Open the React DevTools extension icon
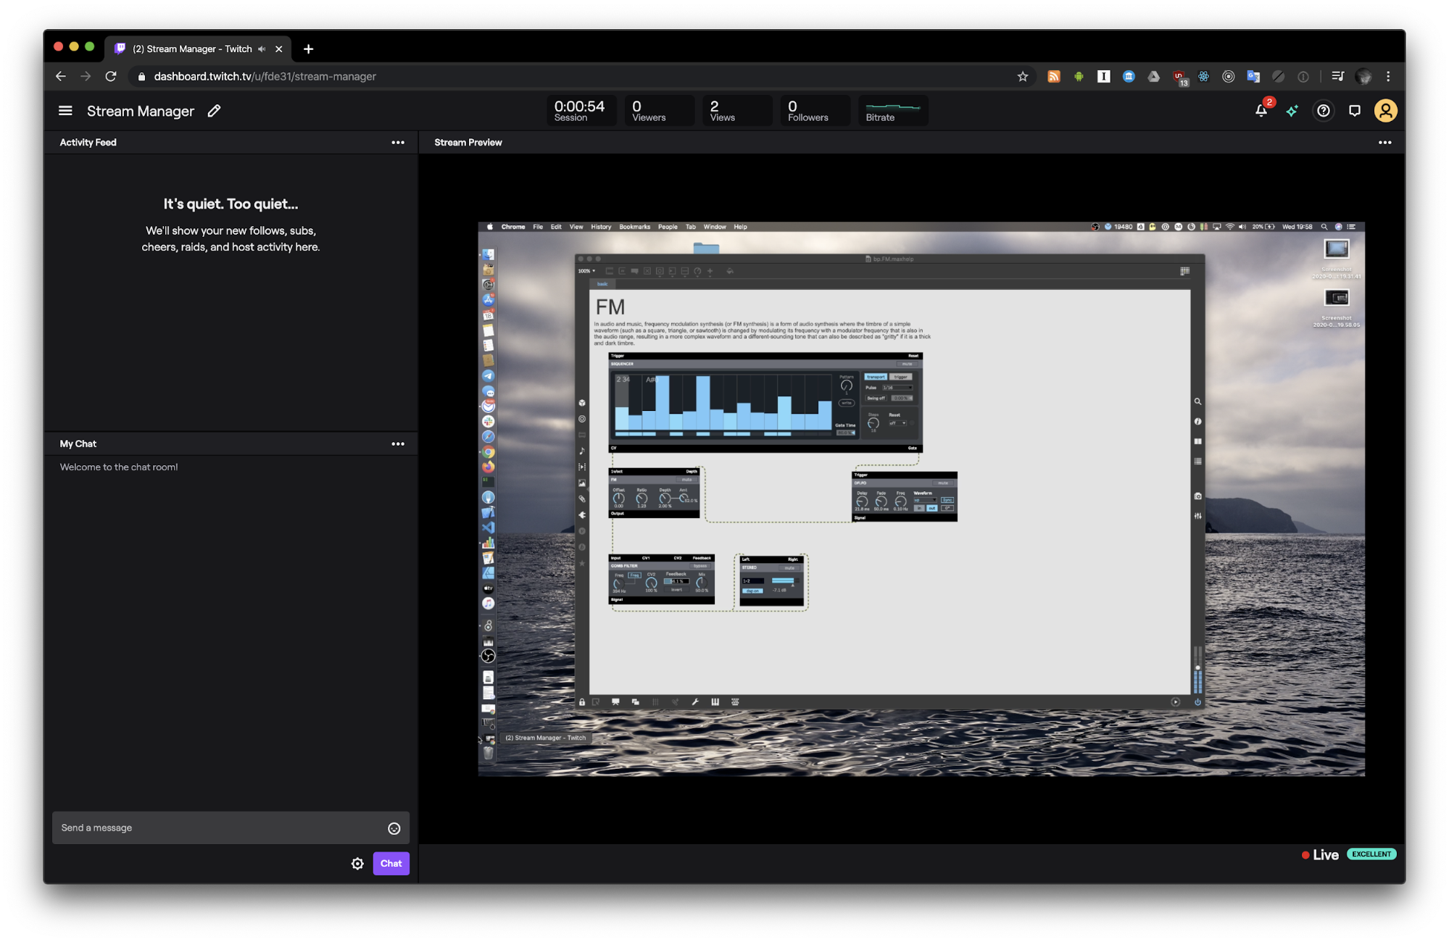Viewport: 1449px width, 942px height. 1203,76
